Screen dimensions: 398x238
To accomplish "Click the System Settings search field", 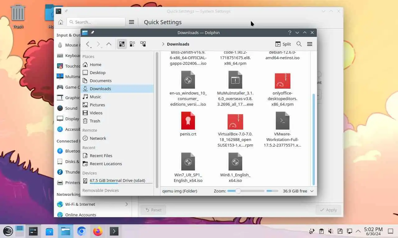I will [x=96, y=22].
